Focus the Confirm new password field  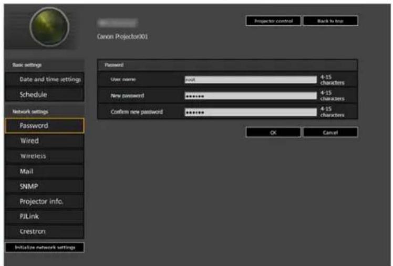[251, 112]
